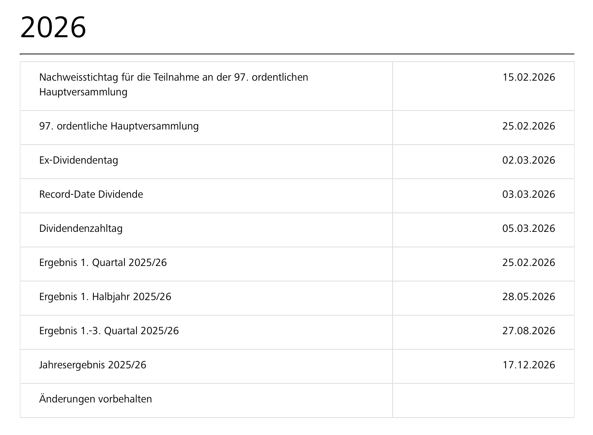Click the 2026 year heading
The image size is (593, 435).
click(53, 28)
